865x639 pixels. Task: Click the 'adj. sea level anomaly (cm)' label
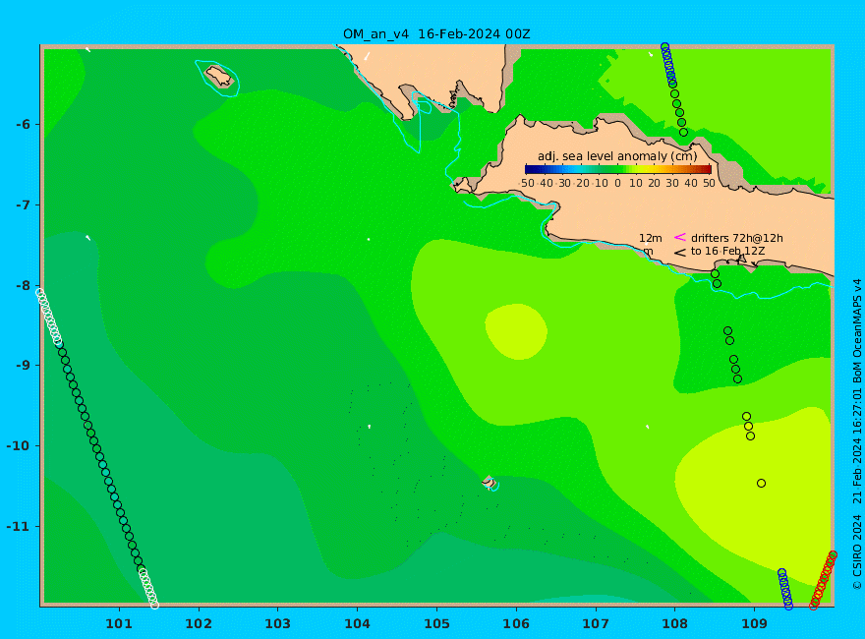[x=617, y=156]
